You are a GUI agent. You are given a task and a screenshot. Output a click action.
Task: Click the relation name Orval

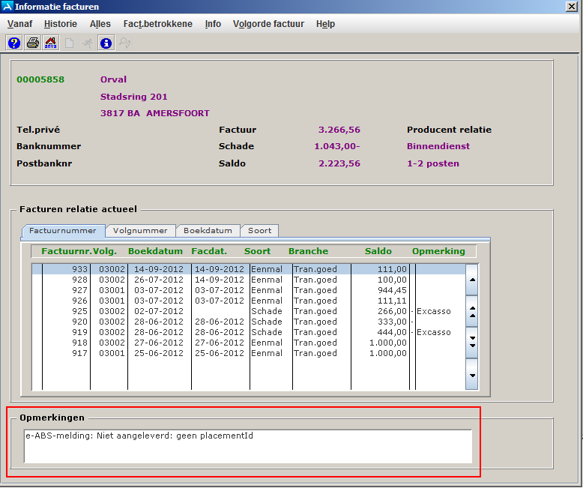click(x=113, y=79)
